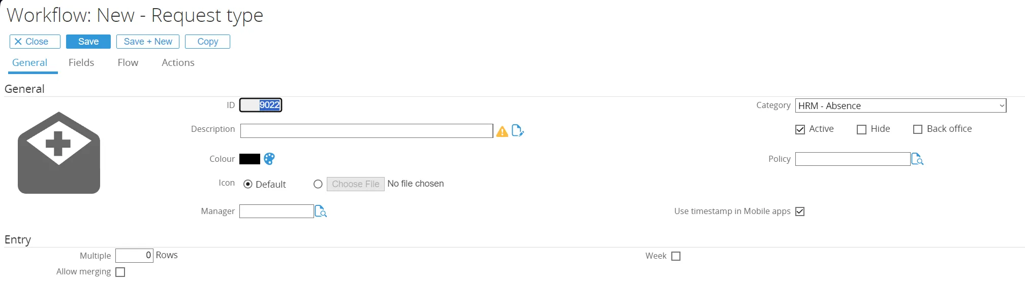Click the Save button
The width and height of the screenshot is (1025, 282).
coord(88,42)
